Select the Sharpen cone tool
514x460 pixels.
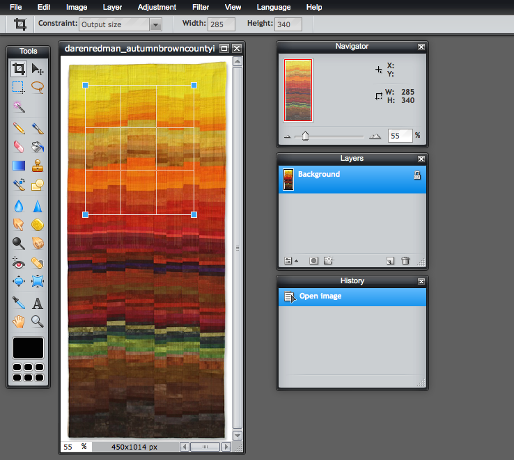[x=38, y=206]
